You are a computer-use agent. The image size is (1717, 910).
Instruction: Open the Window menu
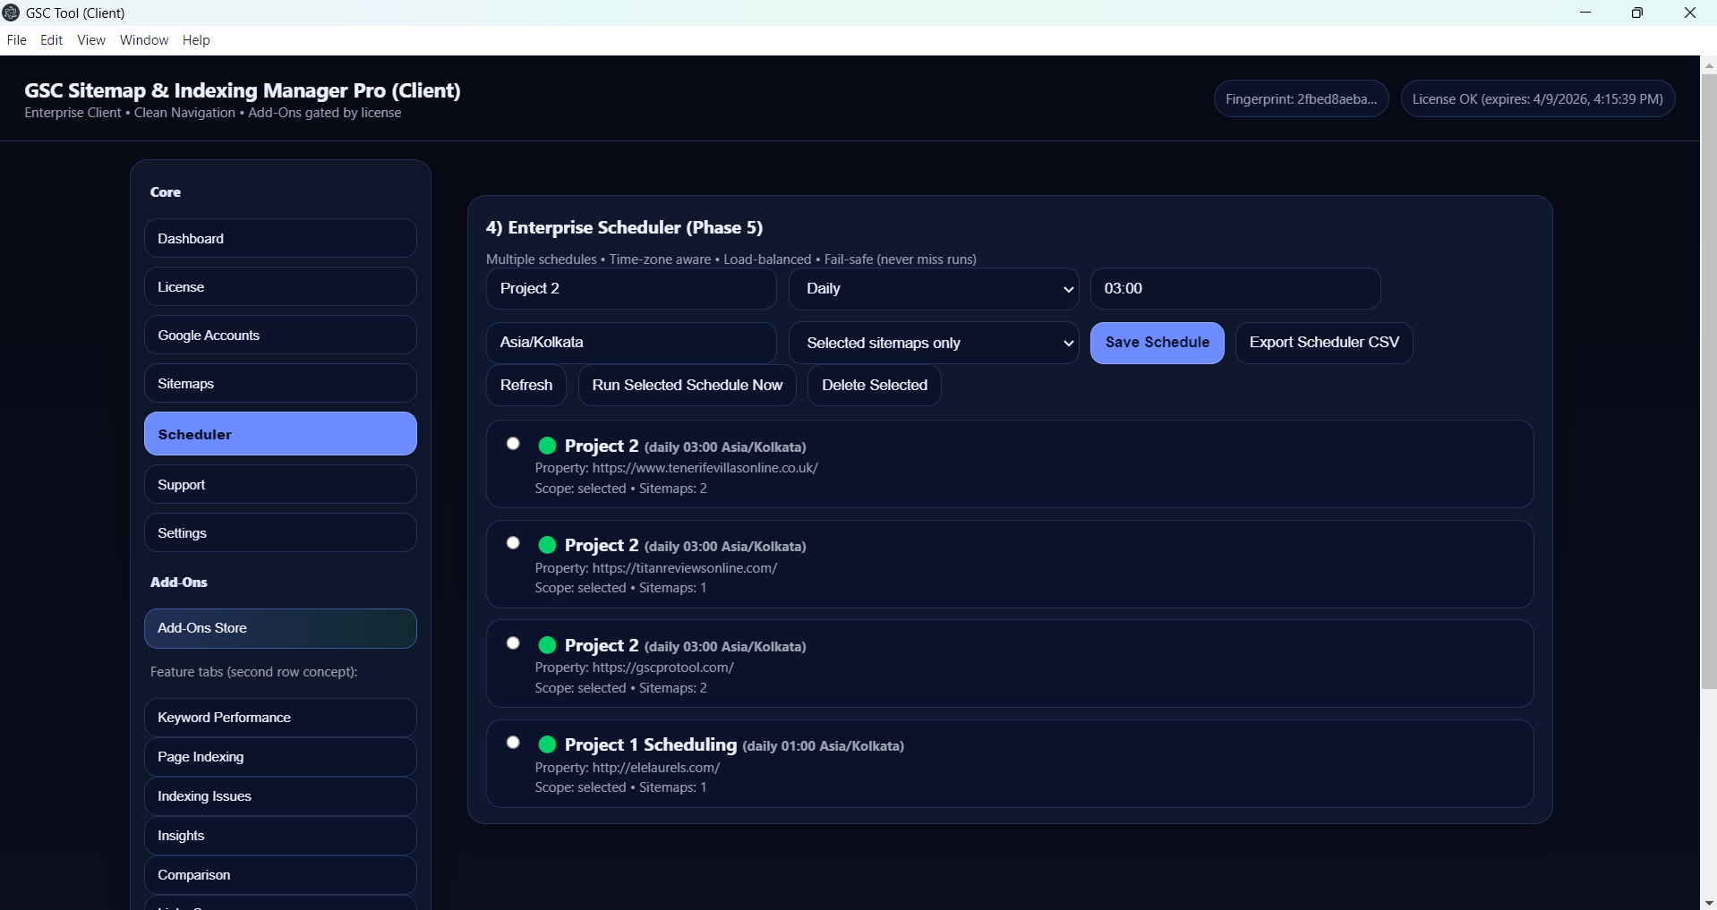click(144, 40)
